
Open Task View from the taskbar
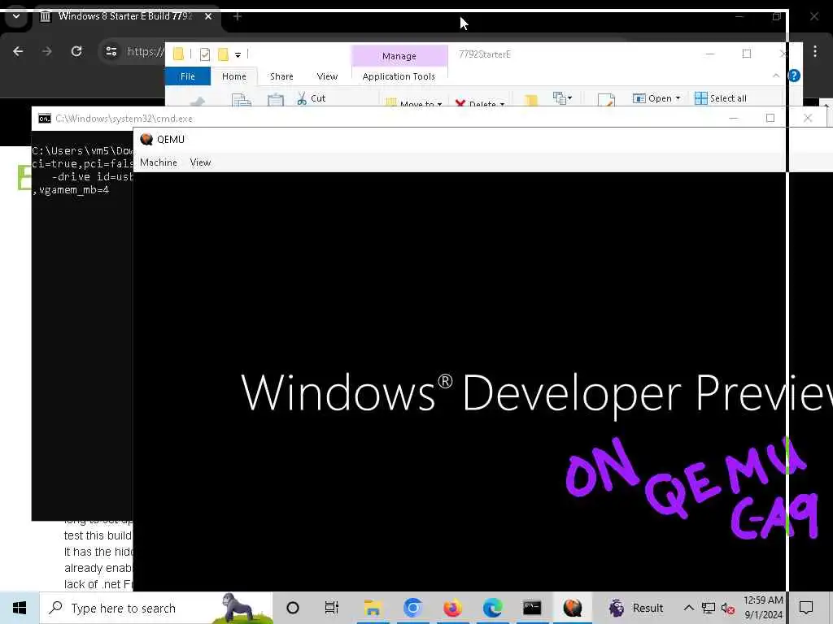pyautogui.click(x=332, y=608)
